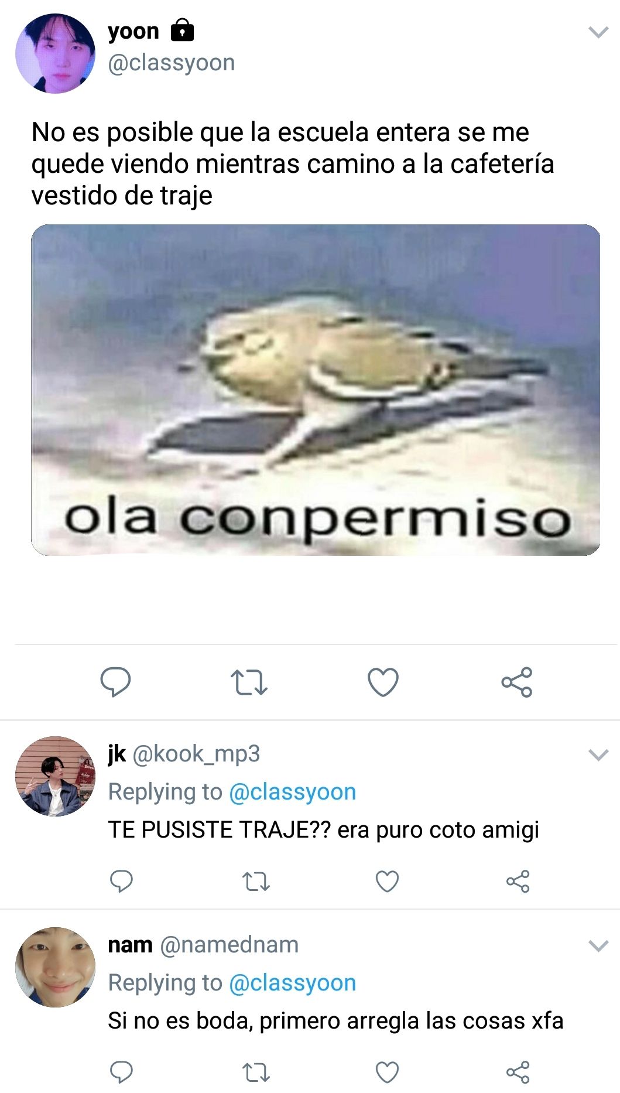This screenshot has width=620, height=1093.
Task: Reply to nam's comment
Action: coord(122,1072)
